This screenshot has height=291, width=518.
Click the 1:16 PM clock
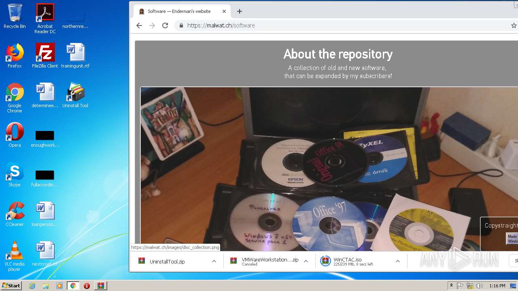[x=497, y=286]
